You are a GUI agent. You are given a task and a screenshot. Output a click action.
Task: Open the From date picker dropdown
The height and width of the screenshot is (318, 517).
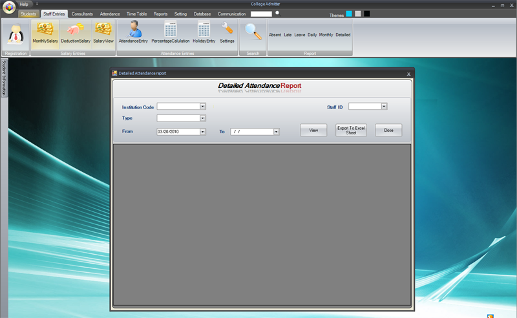click(203, 132)
